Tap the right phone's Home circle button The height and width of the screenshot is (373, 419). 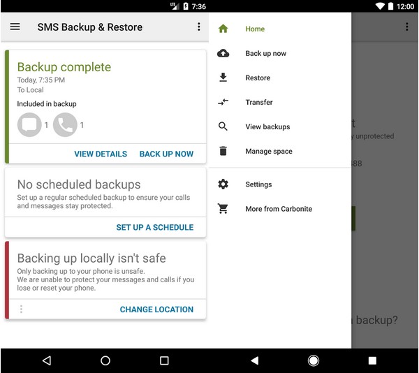click(314, 360)
